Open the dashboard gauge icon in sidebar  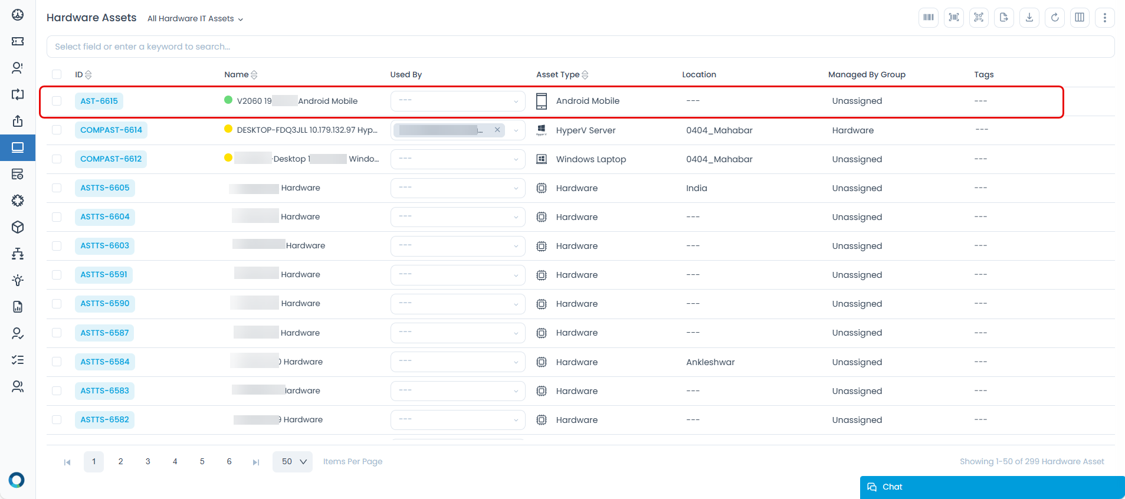[x=18, y=15]
